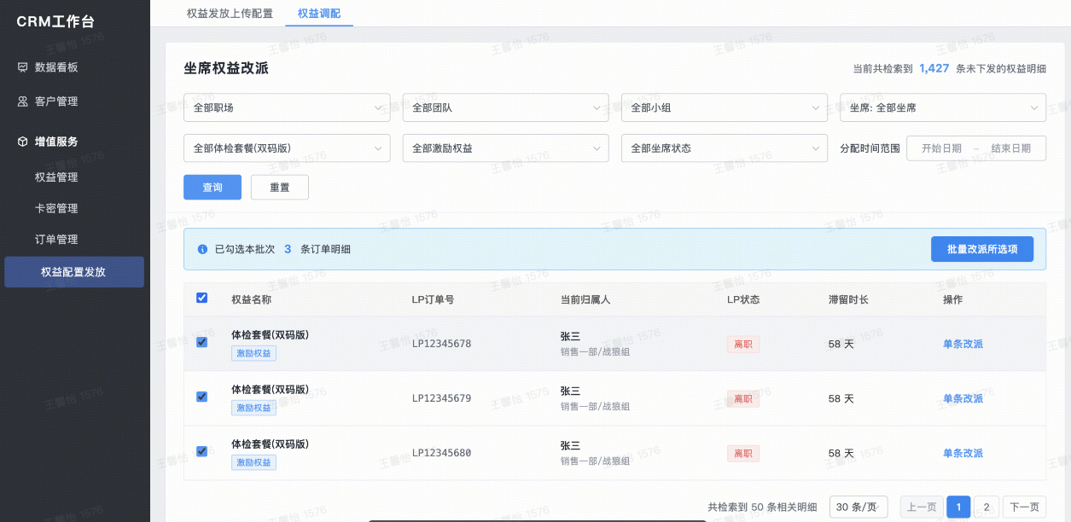1071x522 pixels.
Task: Click the 客户管理 user icon in sidebar
Action: (x=23, y=101)
